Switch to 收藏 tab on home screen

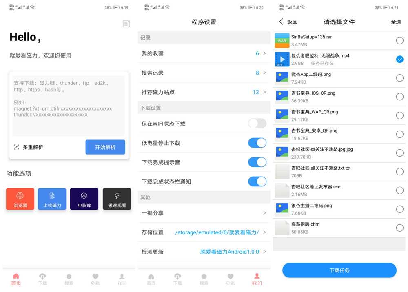(95, 279)
